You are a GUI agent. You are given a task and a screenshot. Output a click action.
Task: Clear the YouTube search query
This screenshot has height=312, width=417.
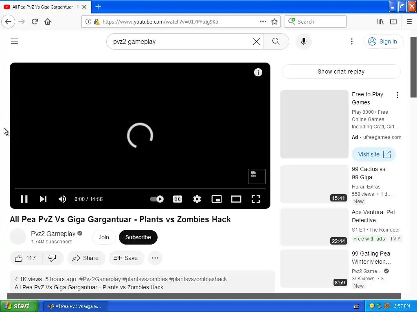point(257,41)
